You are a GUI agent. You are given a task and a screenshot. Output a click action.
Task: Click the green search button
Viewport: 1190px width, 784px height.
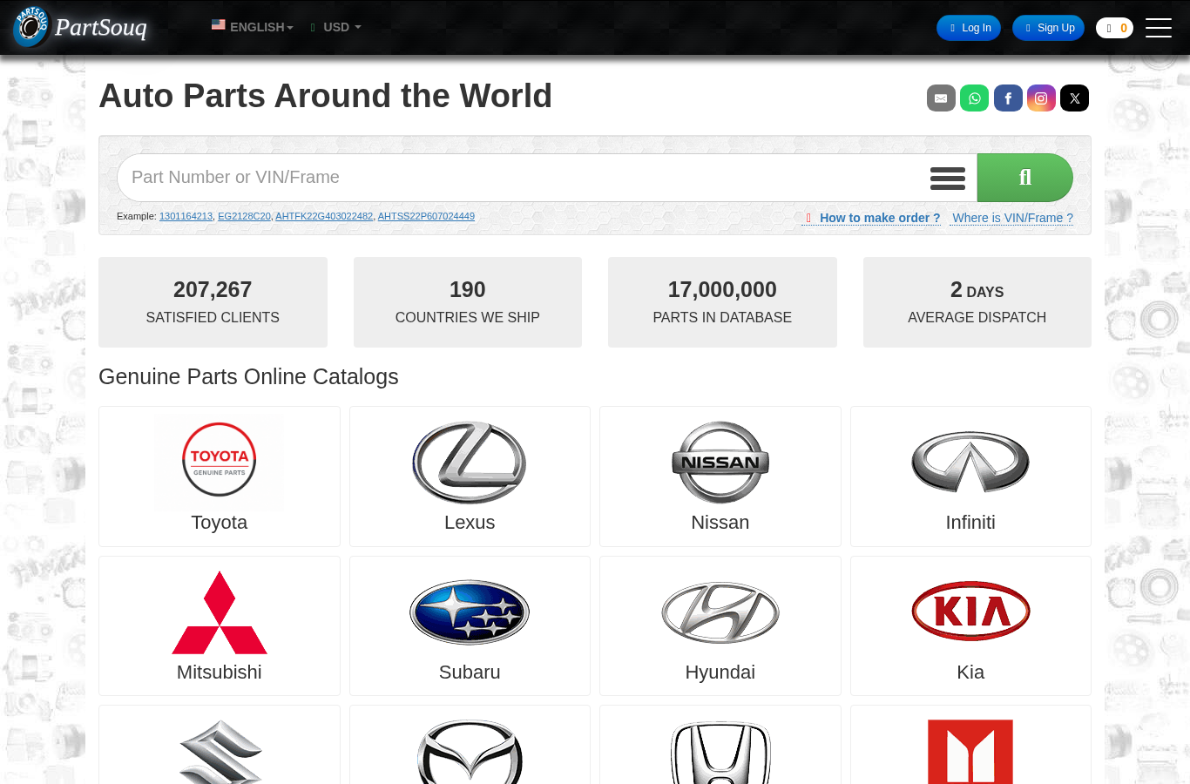click(1024, 178)
